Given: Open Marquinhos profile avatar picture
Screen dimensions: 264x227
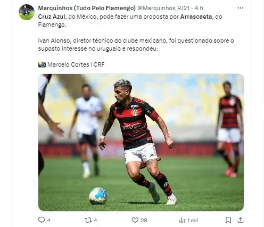Looking at the screenshot, I should [x=27, y=12].
